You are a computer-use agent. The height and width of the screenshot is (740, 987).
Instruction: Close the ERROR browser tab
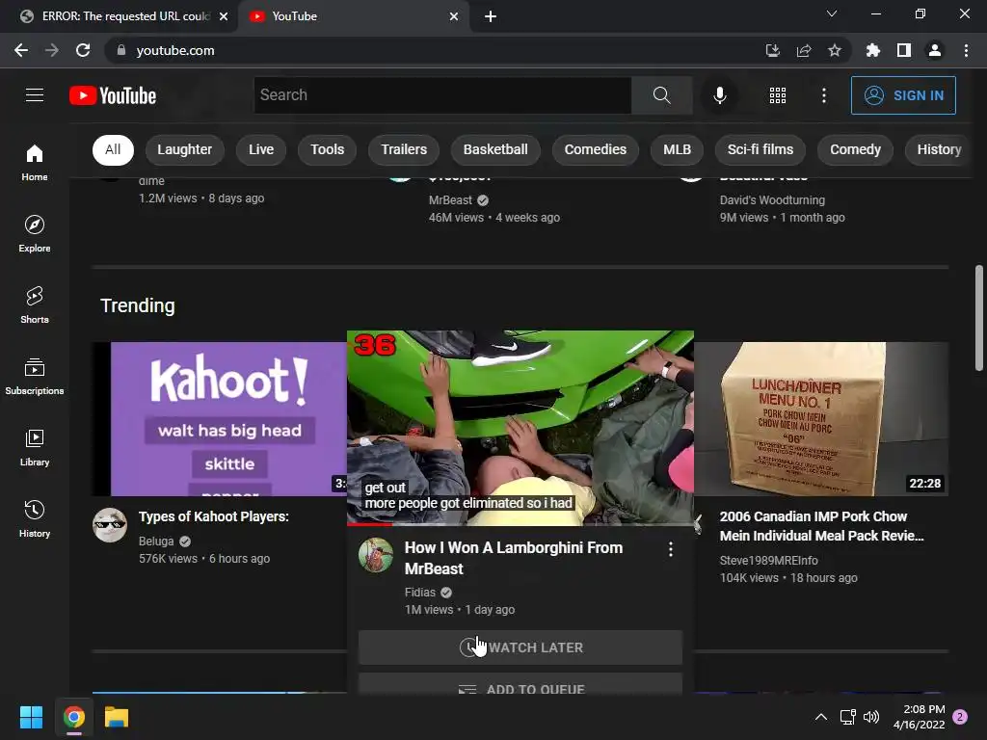tap(224, 16)
